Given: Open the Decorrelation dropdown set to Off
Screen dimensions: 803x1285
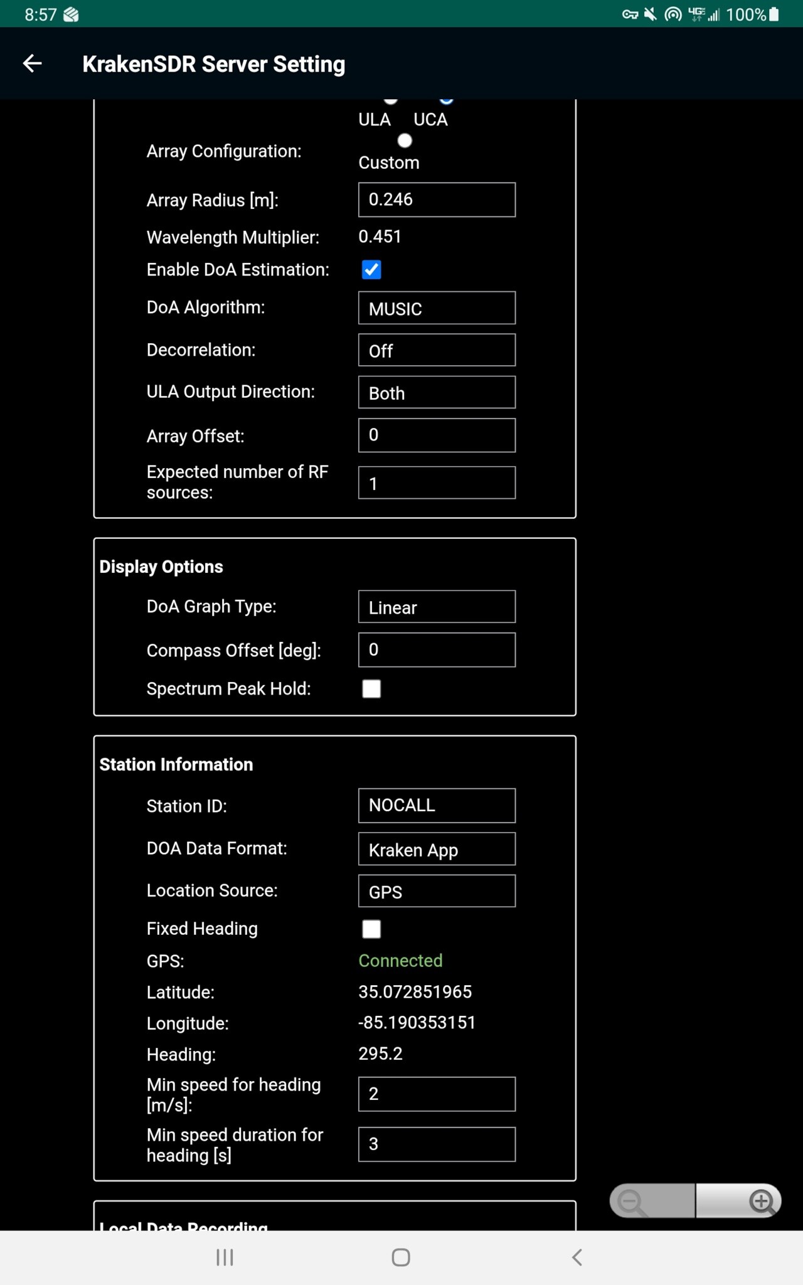Looking at the screenshot, I should click(x=437, y=350).
